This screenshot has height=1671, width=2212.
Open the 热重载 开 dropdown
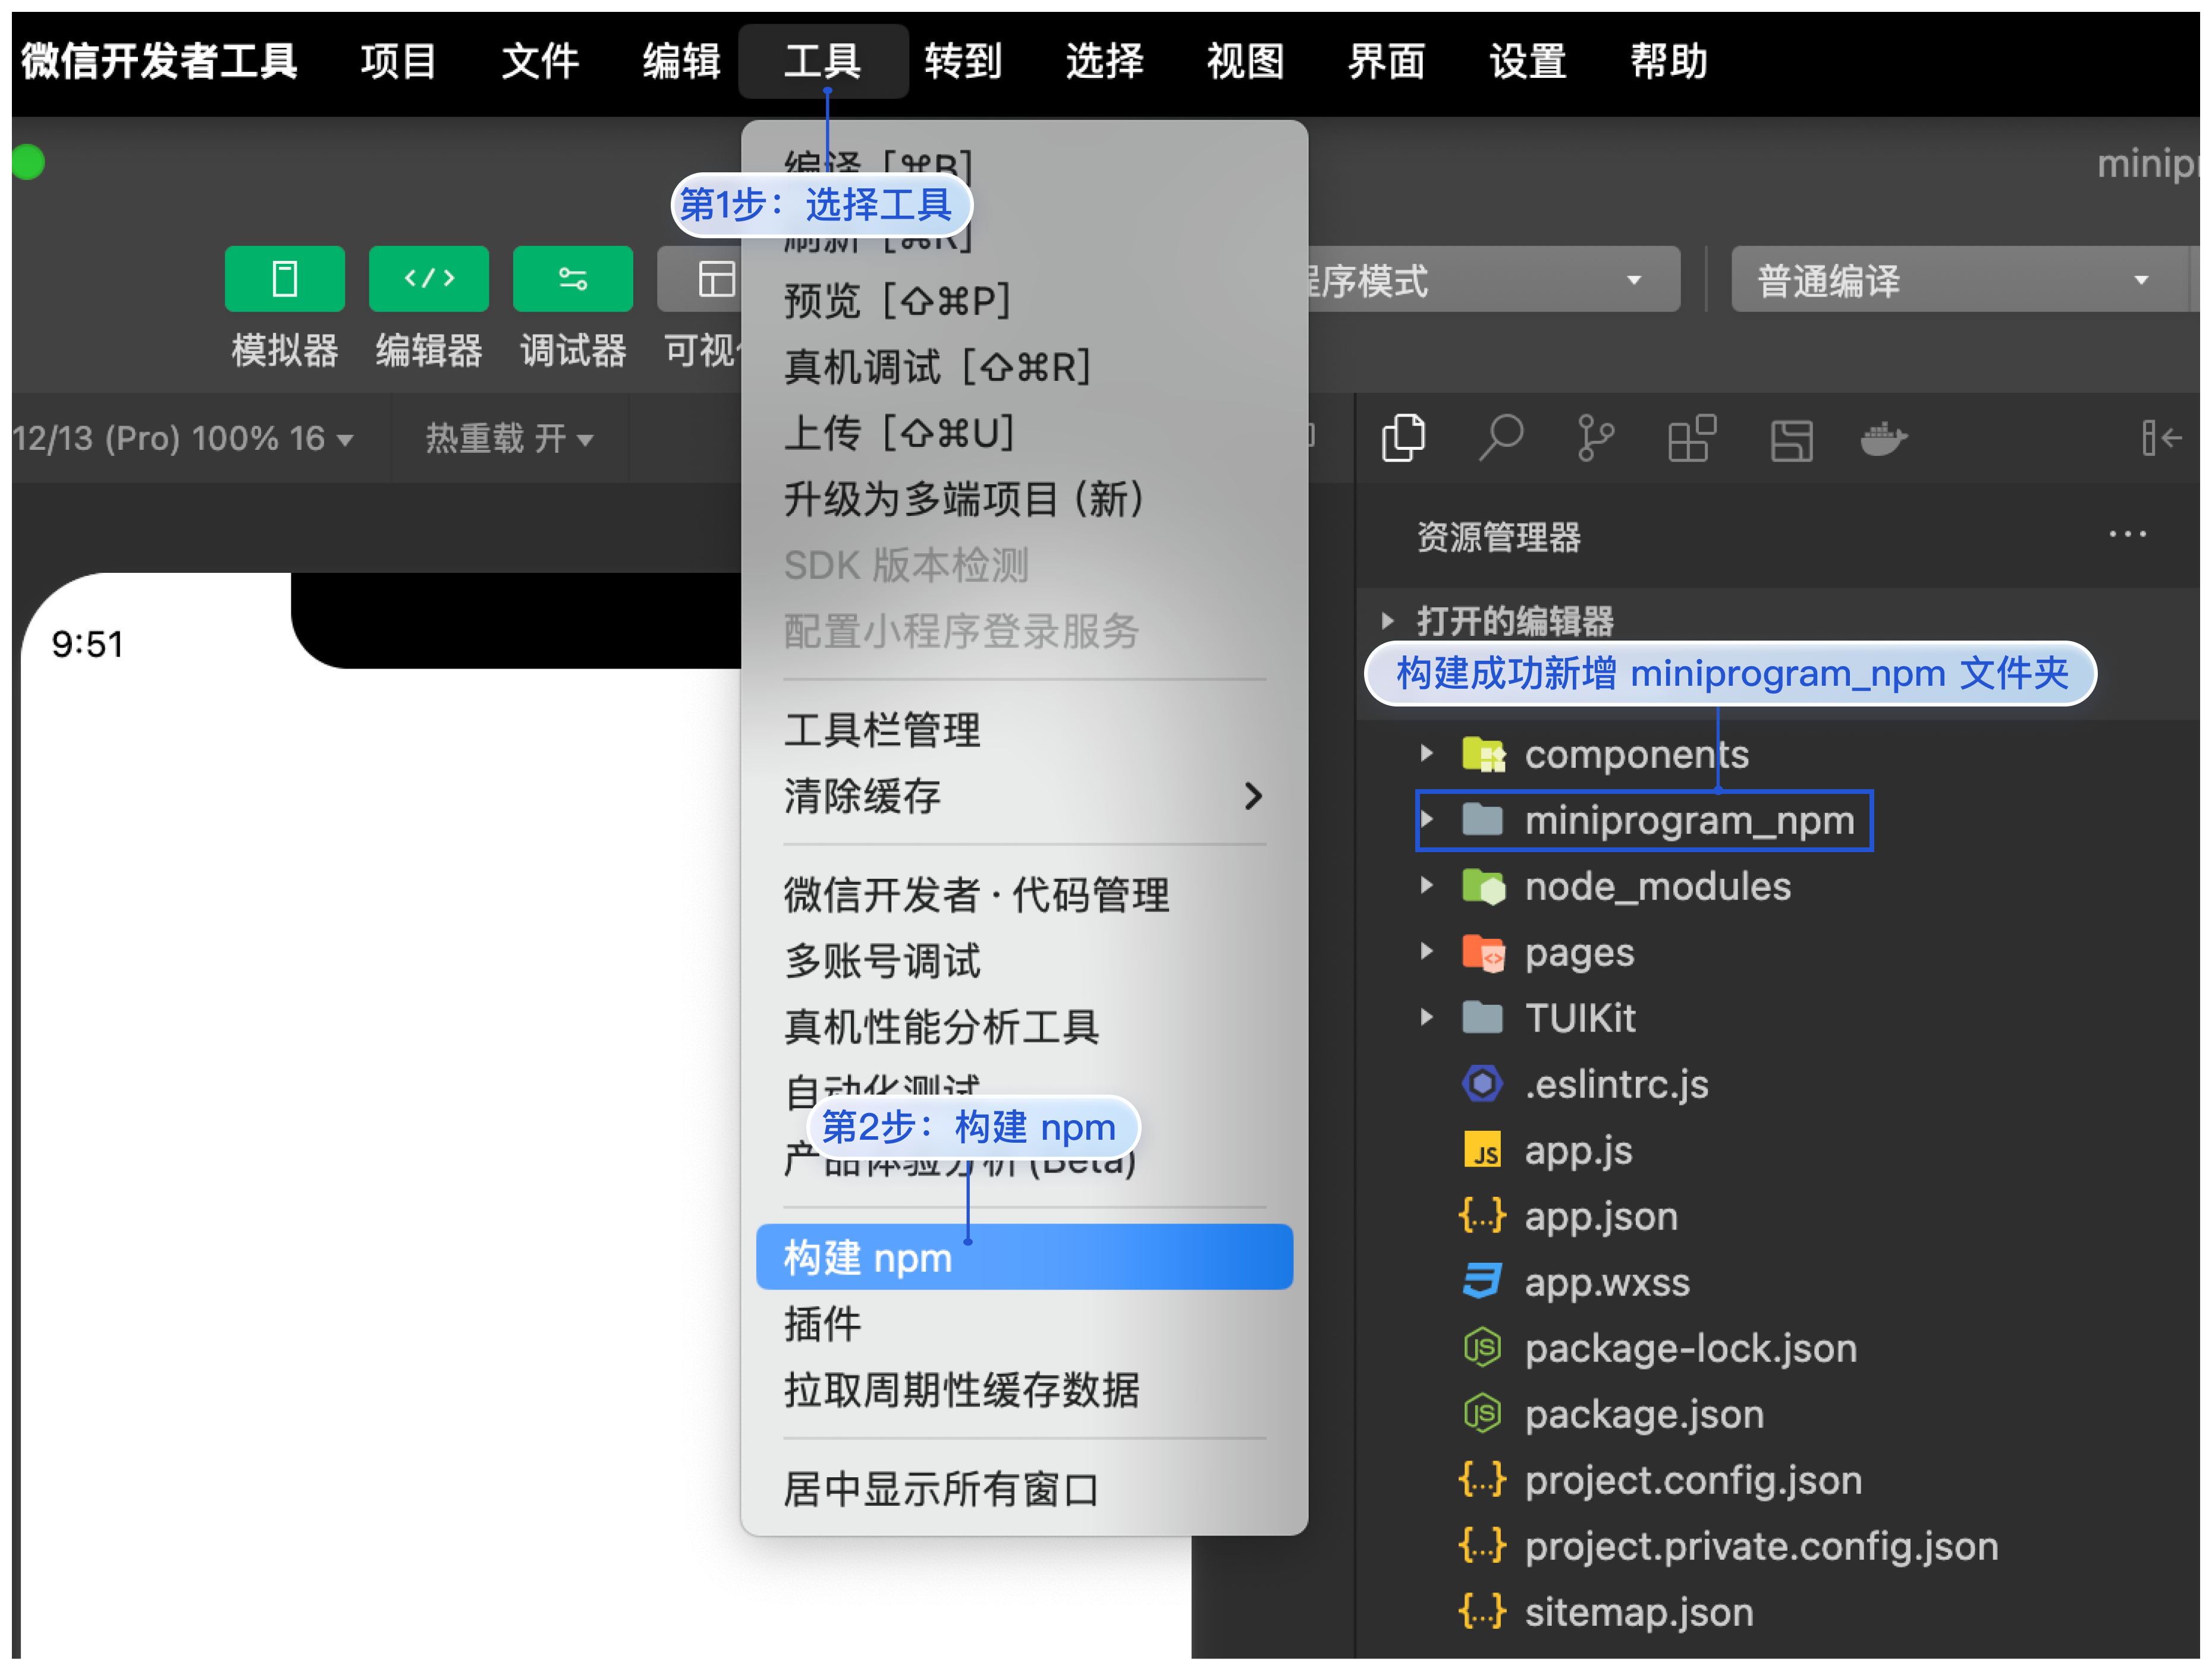click(x=510, y=438)
